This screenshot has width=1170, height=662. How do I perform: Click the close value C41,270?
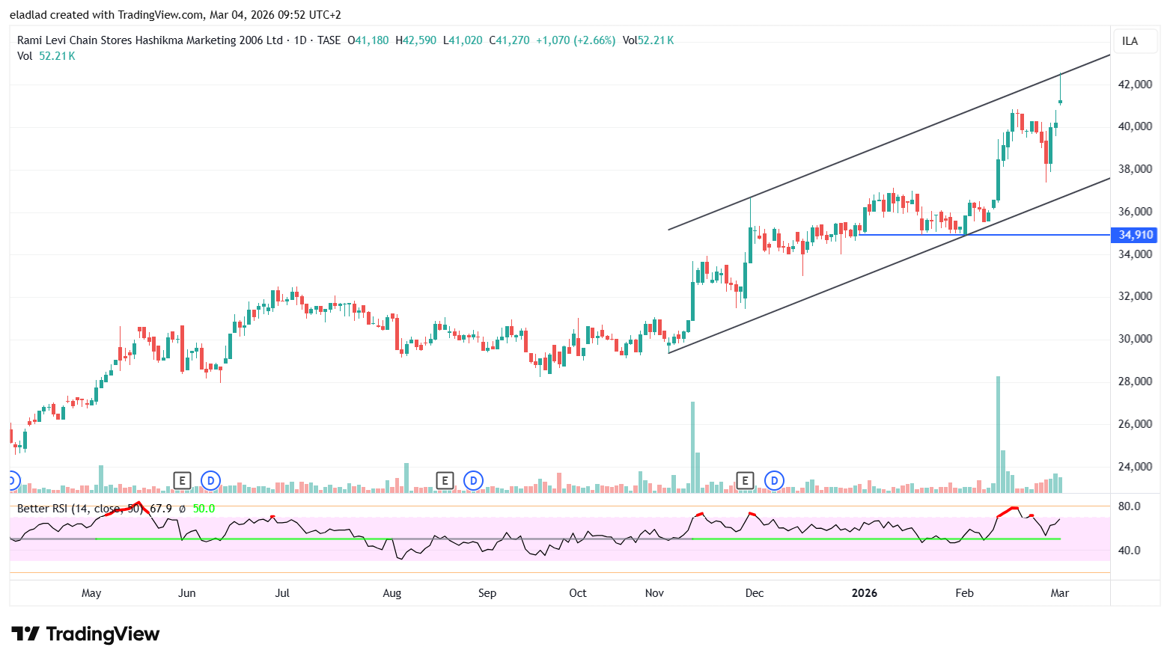point(509,40)
